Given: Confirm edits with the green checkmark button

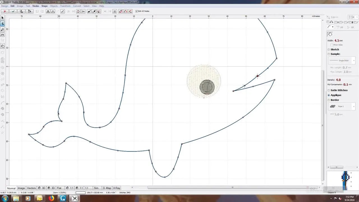Looking at the screenshot, I should tap(13, 11).
